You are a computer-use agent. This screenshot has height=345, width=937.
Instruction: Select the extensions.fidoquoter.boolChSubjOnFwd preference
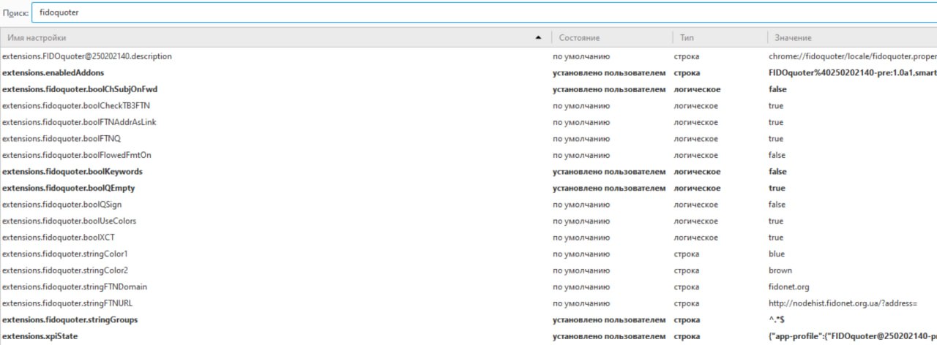coord(80,89)
